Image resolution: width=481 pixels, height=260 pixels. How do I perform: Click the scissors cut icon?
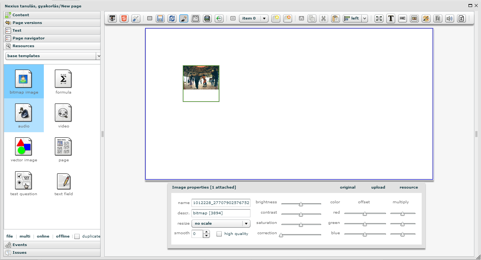[323, 18]
